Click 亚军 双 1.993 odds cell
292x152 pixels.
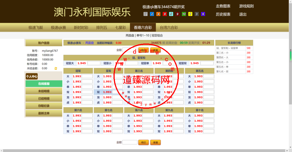pos(107,92)
